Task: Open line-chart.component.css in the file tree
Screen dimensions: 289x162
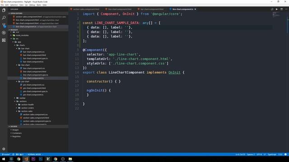Action: pos(34,68)
